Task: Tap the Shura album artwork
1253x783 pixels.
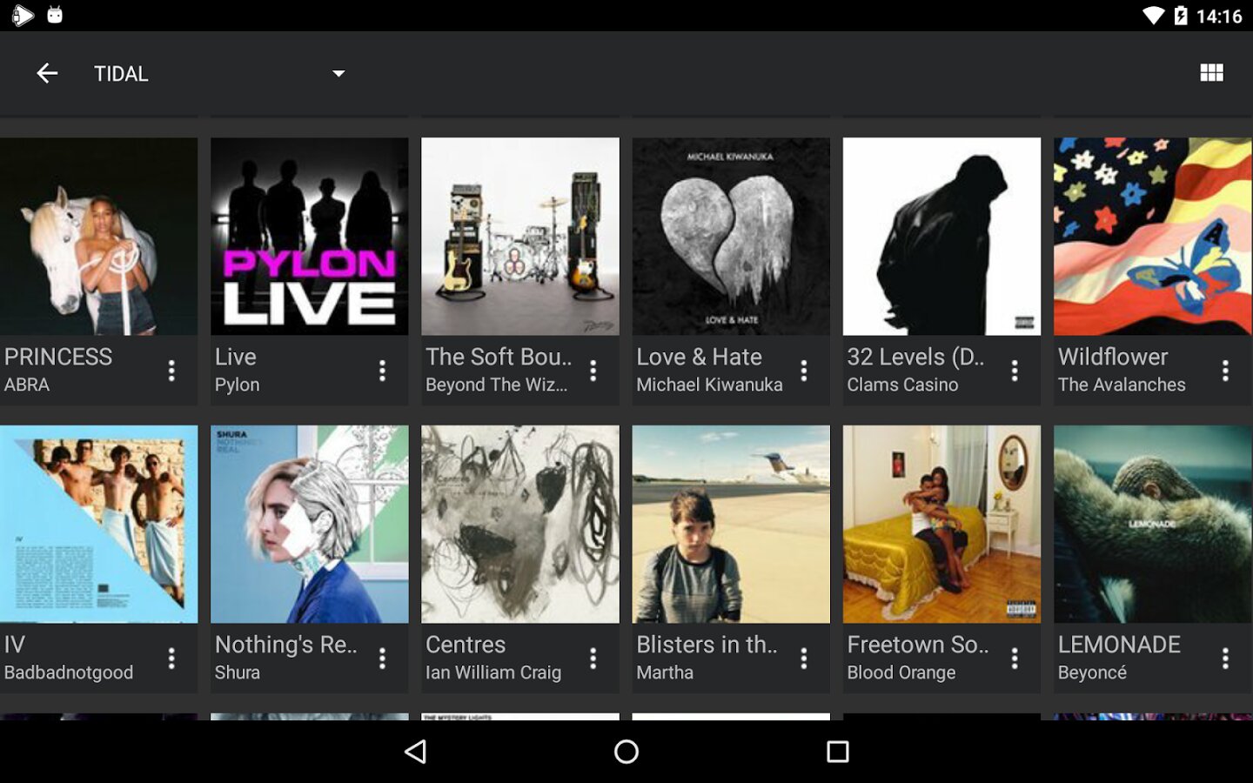Action: pos(309,524)
